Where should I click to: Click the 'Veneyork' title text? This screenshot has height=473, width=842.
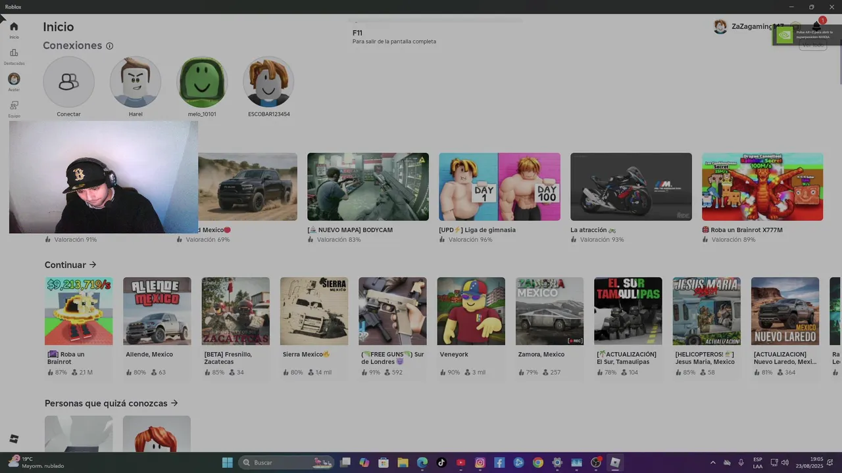pos(454,354)
